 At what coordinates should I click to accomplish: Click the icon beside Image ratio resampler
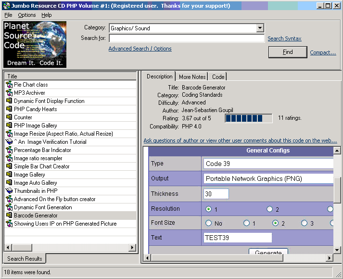[x=9, y=158]
